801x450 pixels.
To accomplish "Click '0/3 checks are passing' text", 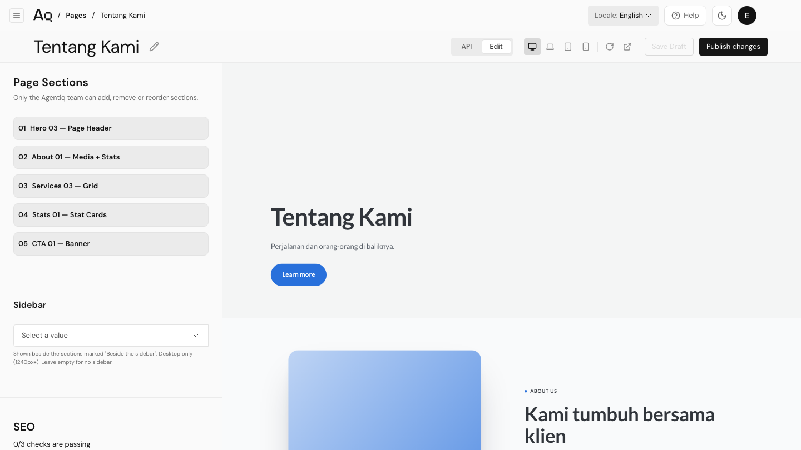I will pyautogui.click(x=52, y=444).
